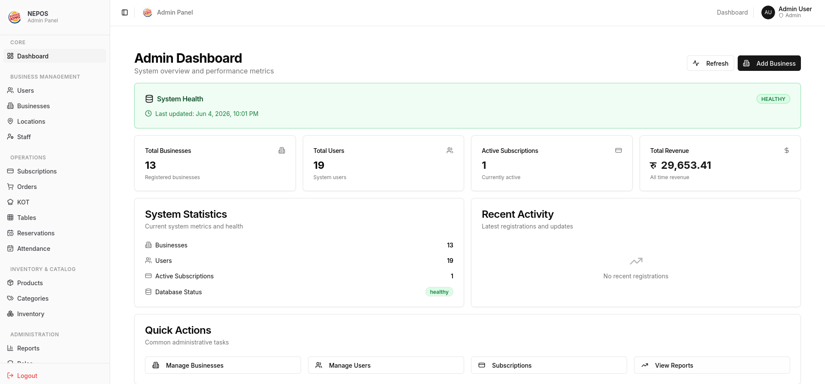The image size is (825, 384).
Task: Click the Admin Dashboard heading
Action: tap(188, 58)
